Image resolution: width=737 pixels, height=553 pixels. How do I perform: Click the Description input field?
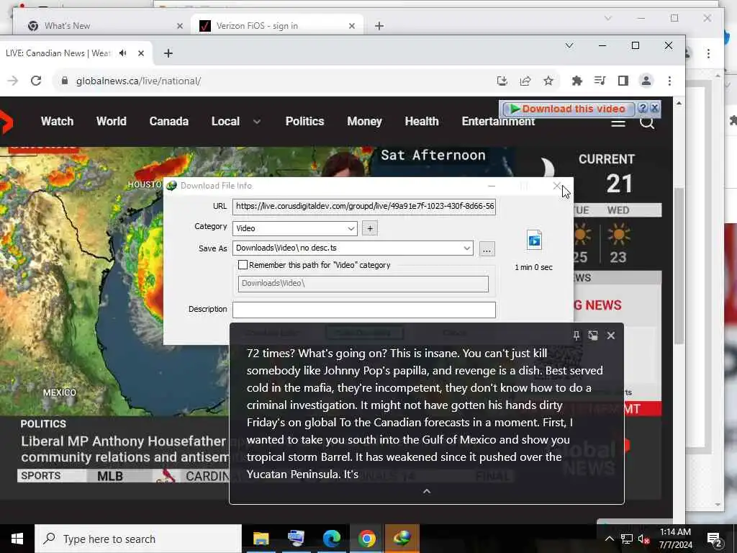pos(363,310)
